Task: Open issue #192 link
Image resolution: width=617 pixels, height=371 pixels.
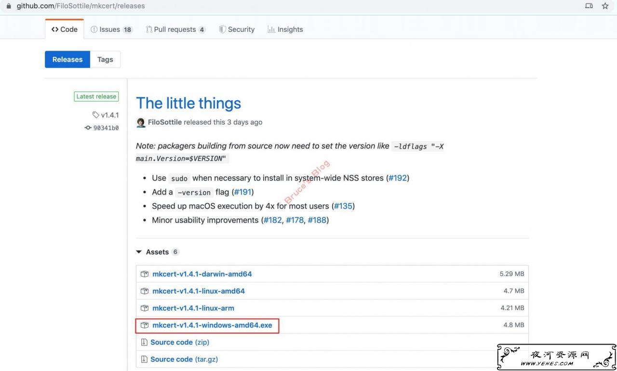Action: pyautogui.click(x=398, y=178)
